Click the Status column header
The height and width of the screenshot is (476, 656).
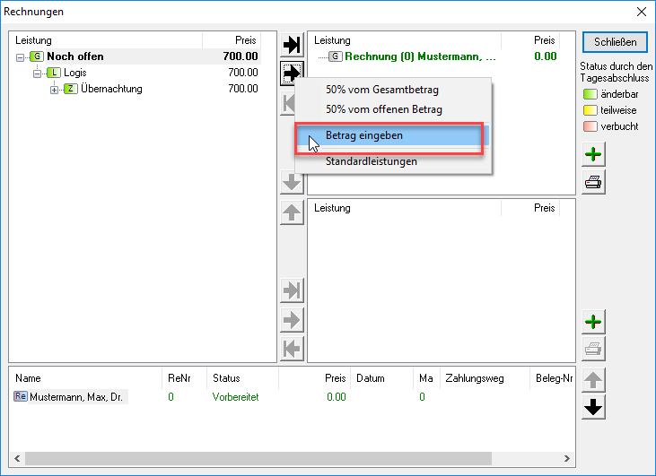pyautogui.click(x=242, y=378)
